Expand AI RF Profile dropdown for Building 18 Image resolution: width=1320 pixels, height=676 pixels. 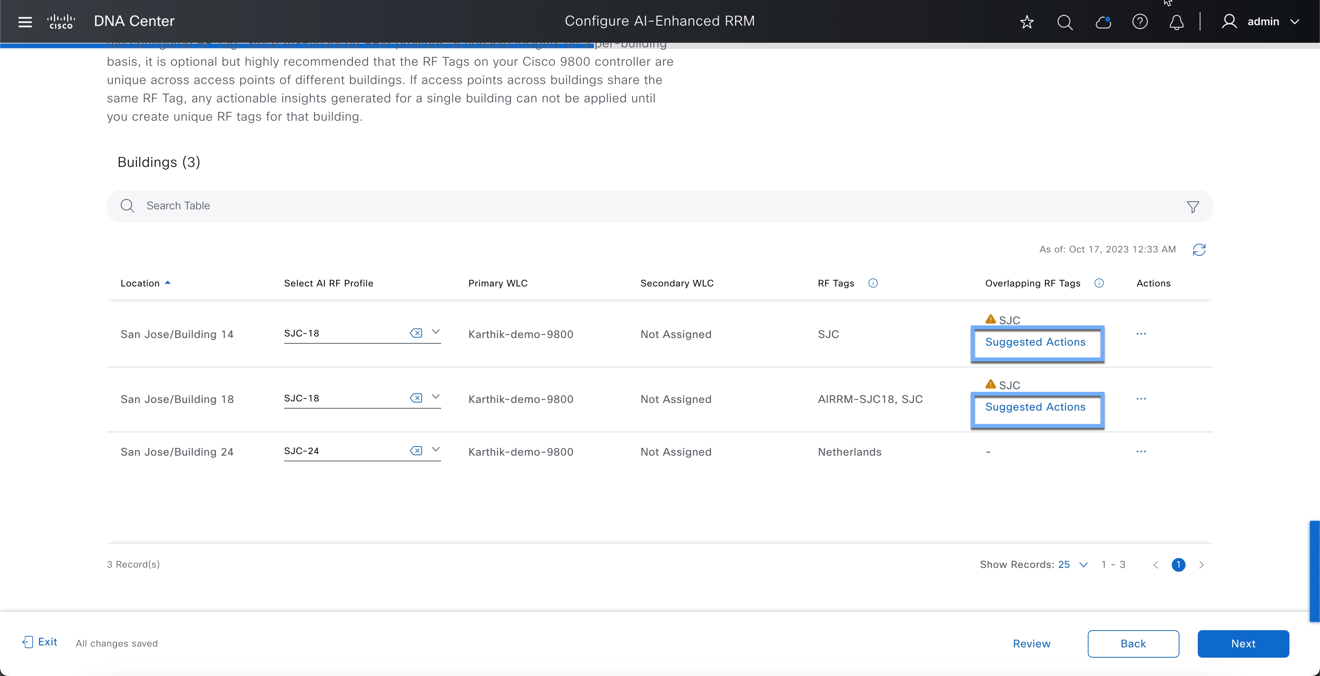pos(435,397)
